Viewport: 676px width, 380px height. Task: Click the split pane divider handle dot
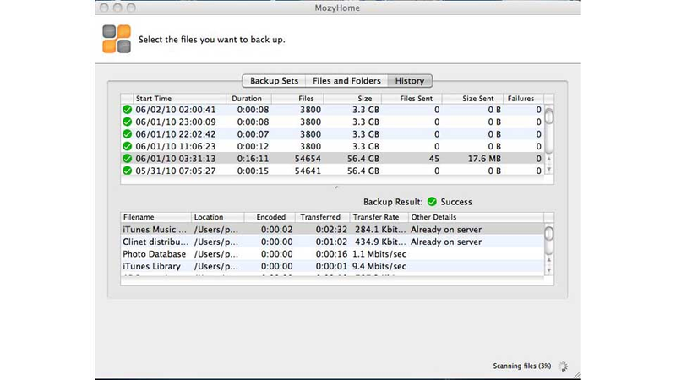click(336, 187)
